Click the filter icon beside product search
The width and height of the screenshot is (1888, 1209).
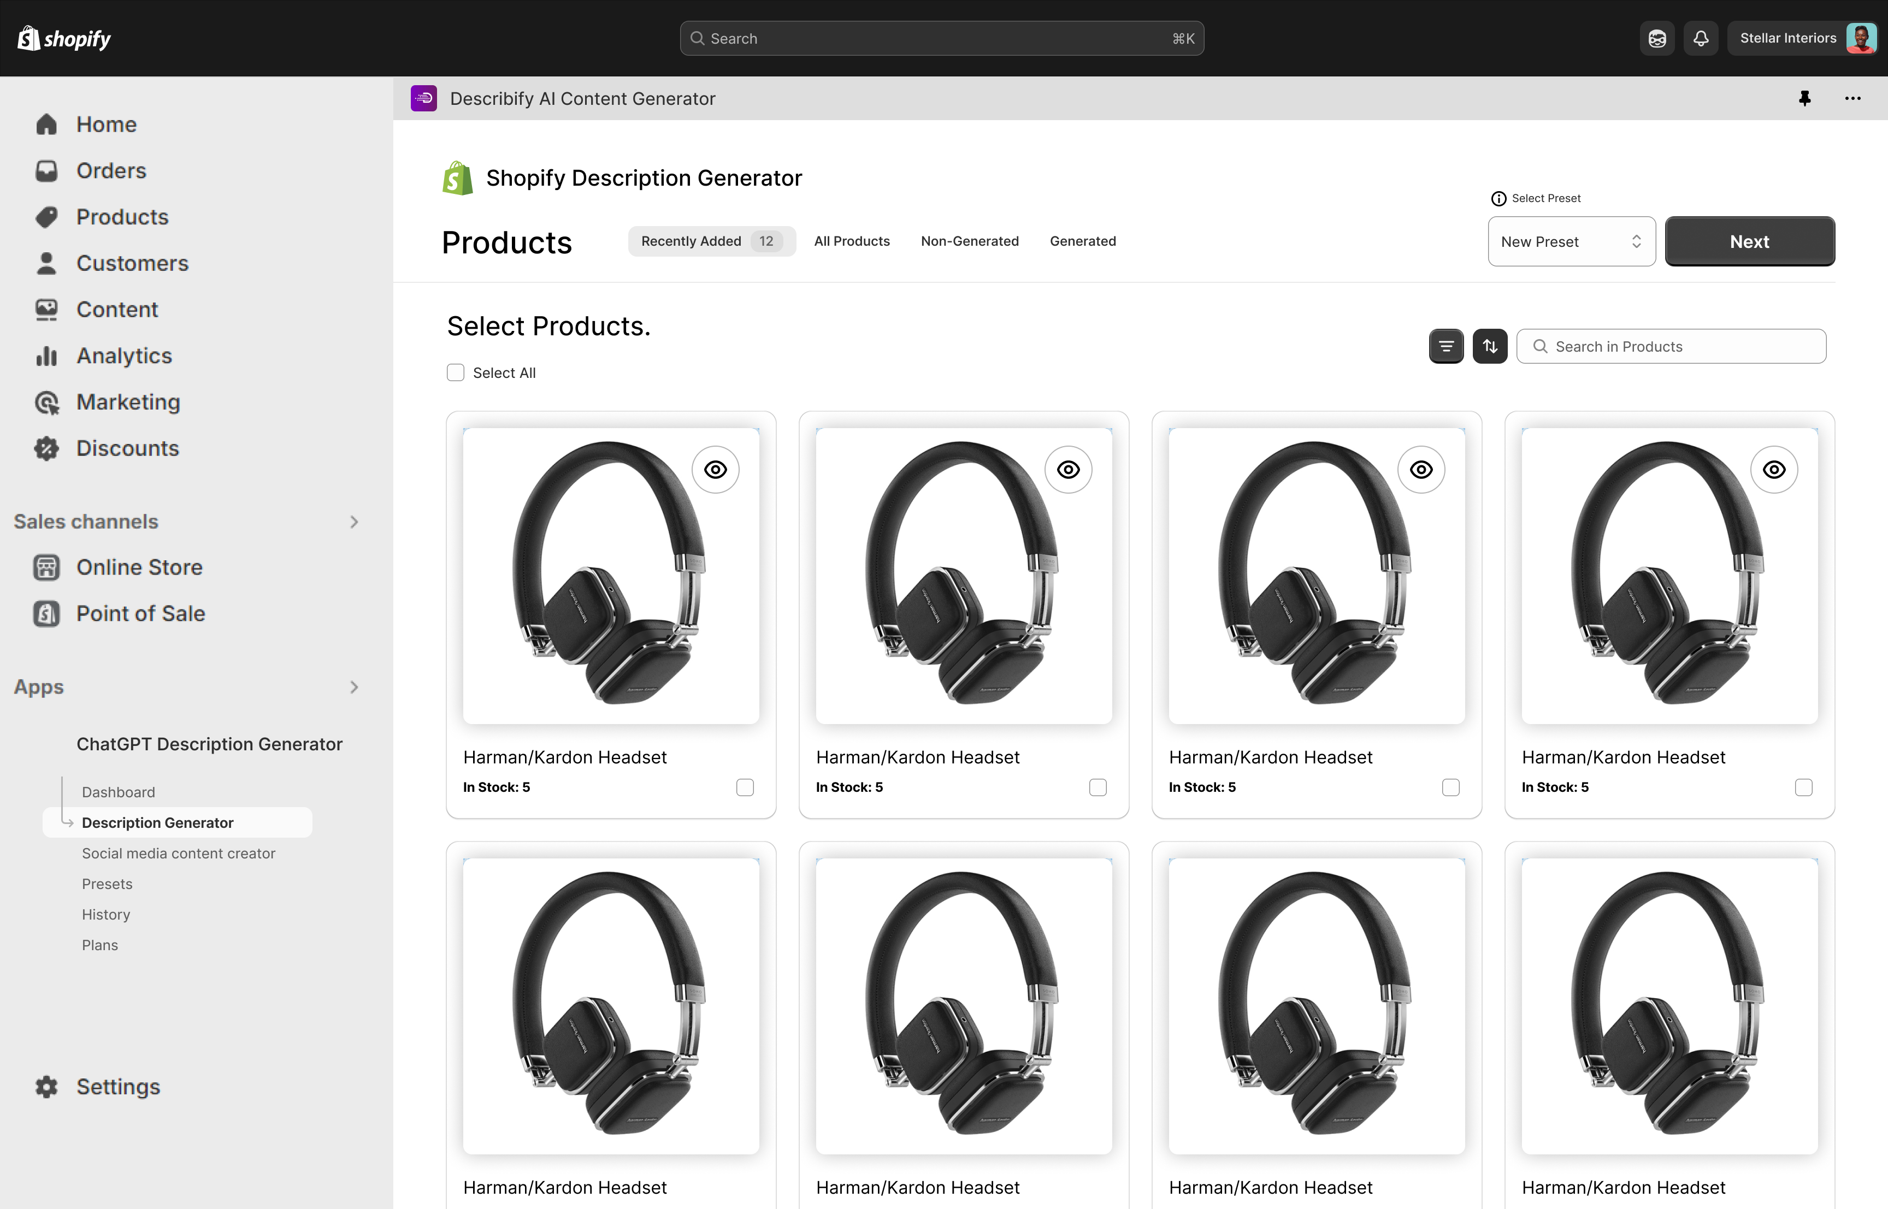1446,346
